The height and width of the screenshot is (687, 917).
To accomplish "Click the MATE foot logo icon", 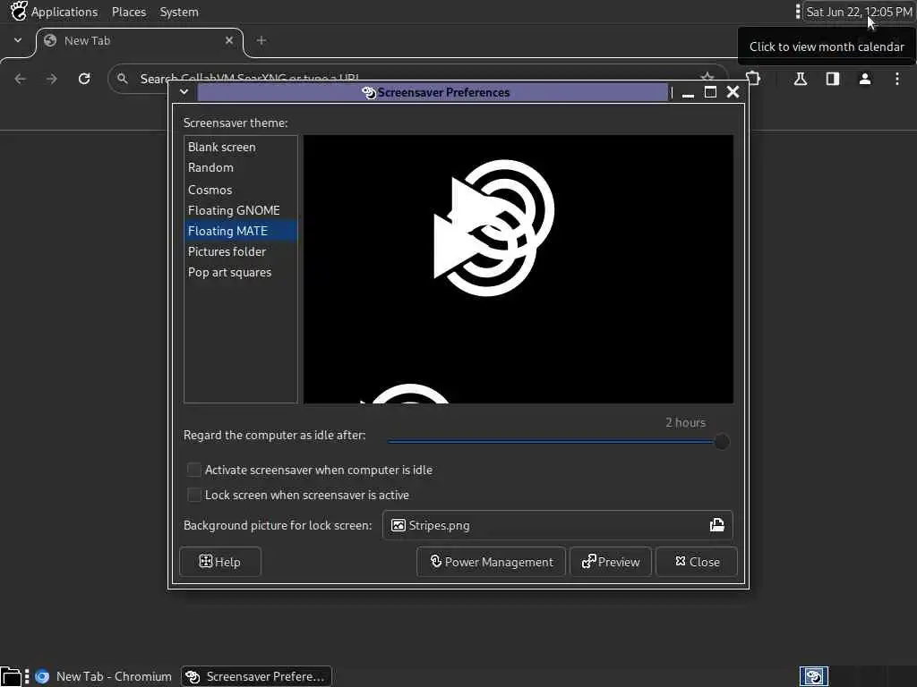I will pyautogui.click(x=19, y=11).
